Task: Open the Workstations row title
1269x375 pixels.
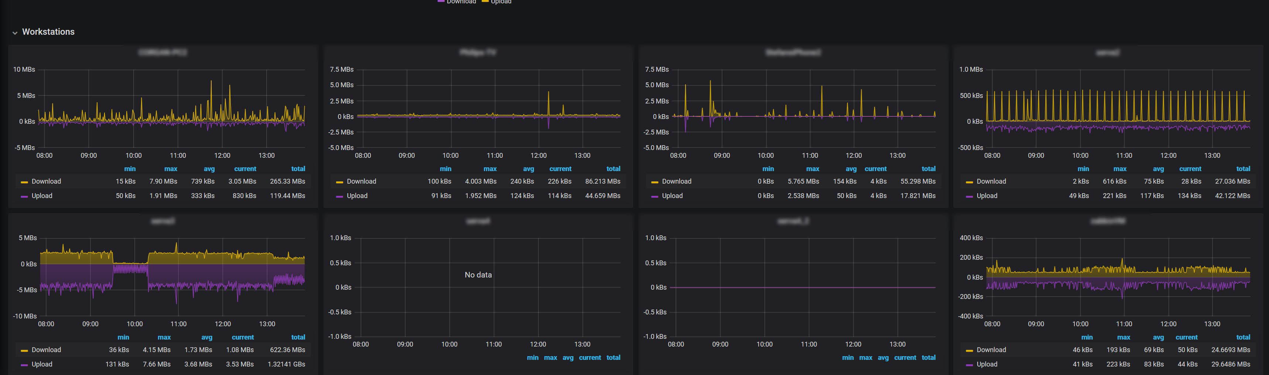Action: [48, 31]
